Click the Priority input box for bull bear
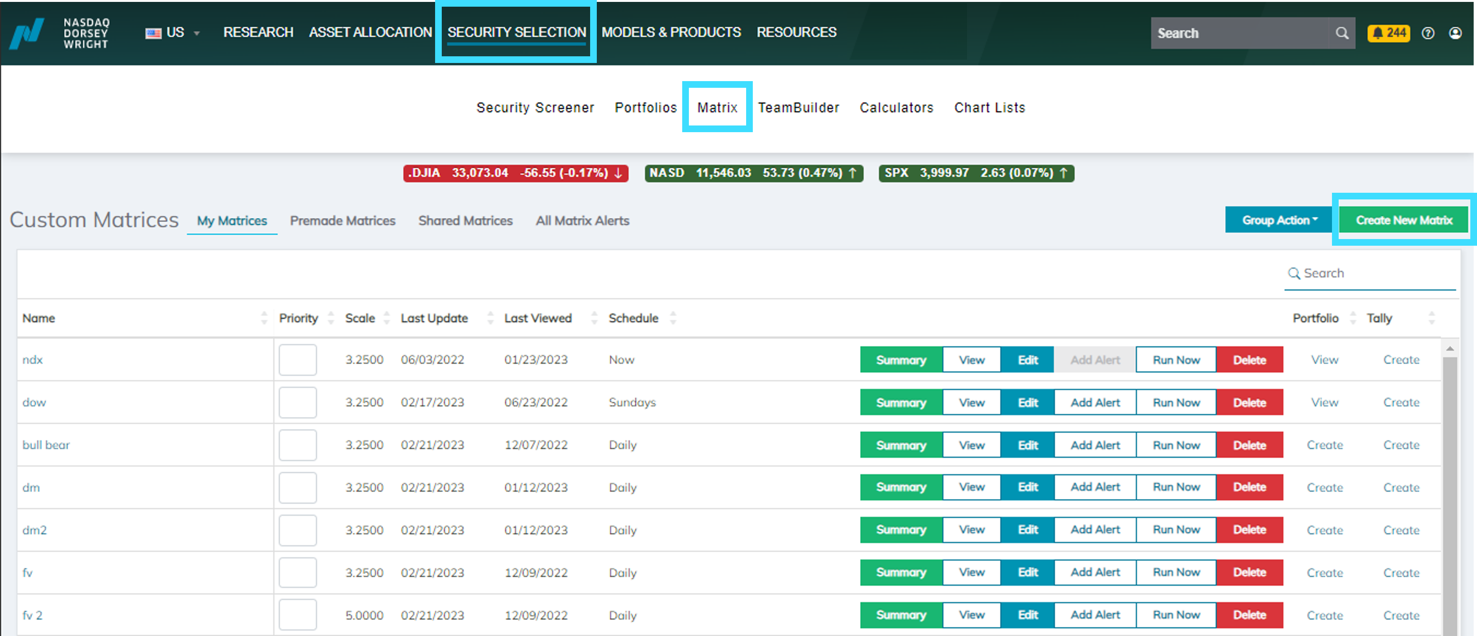Image resolution: width=1477 pixels, height=636 pixels. (x=298, y=445)
